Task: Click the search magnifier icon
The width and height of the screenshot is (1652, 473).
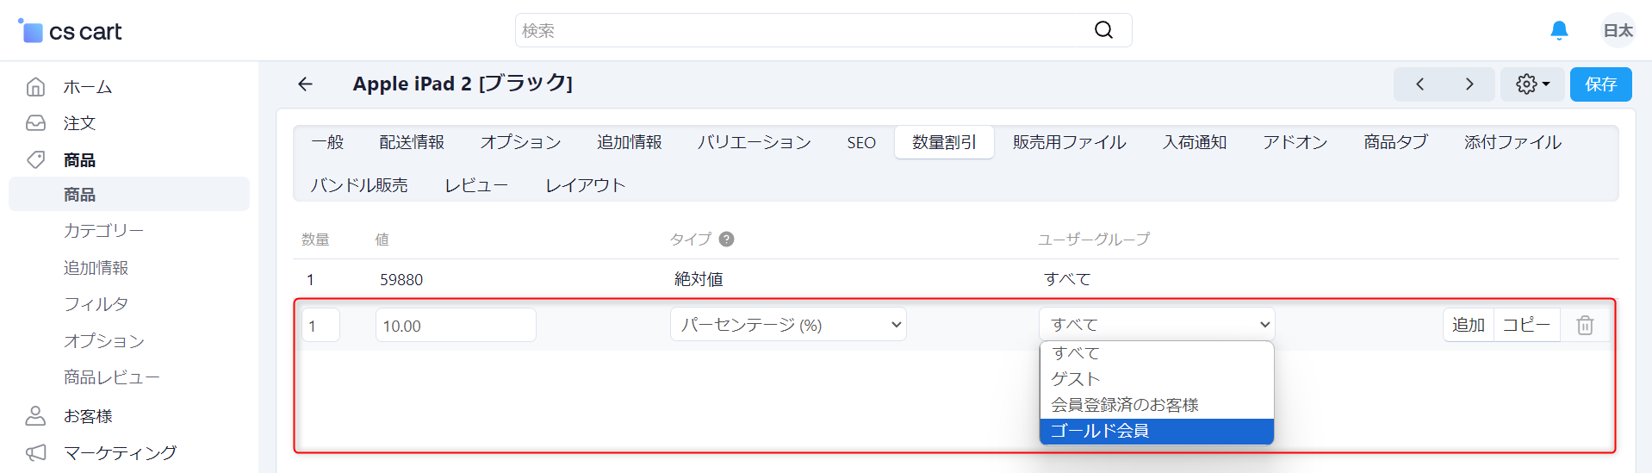Action: coord(1103,30)
